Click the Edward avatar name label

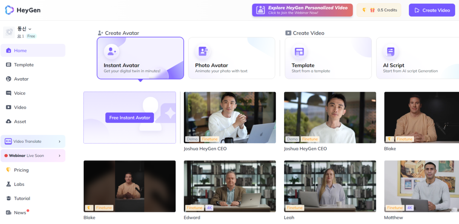coord(192,218)
